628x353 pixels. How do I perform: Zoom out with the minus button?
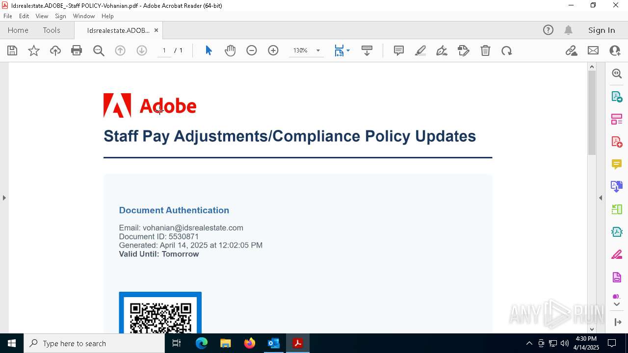click(252, 50)
